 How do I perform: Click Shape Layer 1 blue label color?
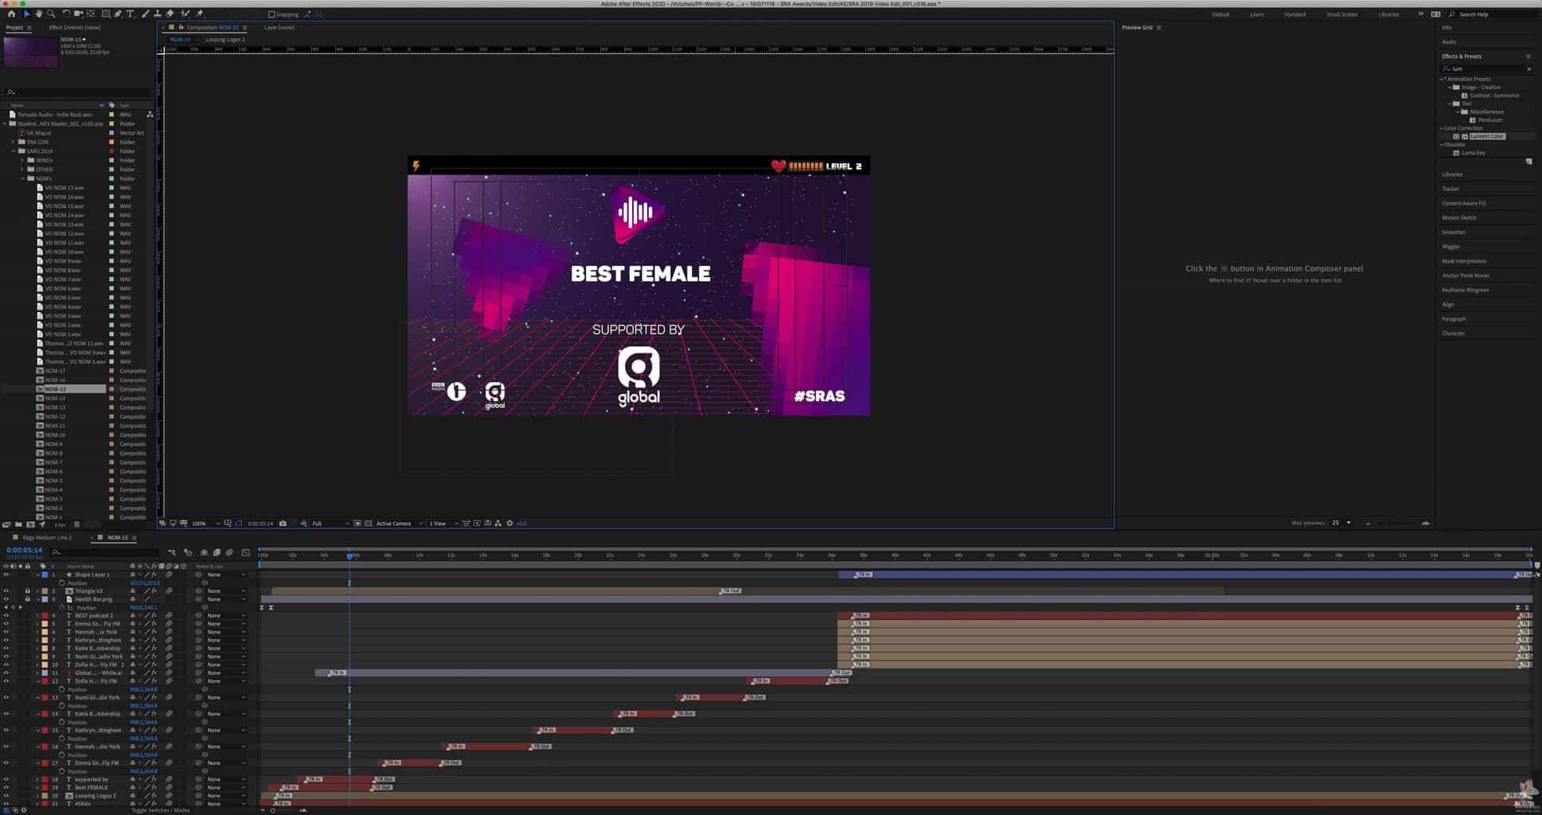tap(45, 575)
